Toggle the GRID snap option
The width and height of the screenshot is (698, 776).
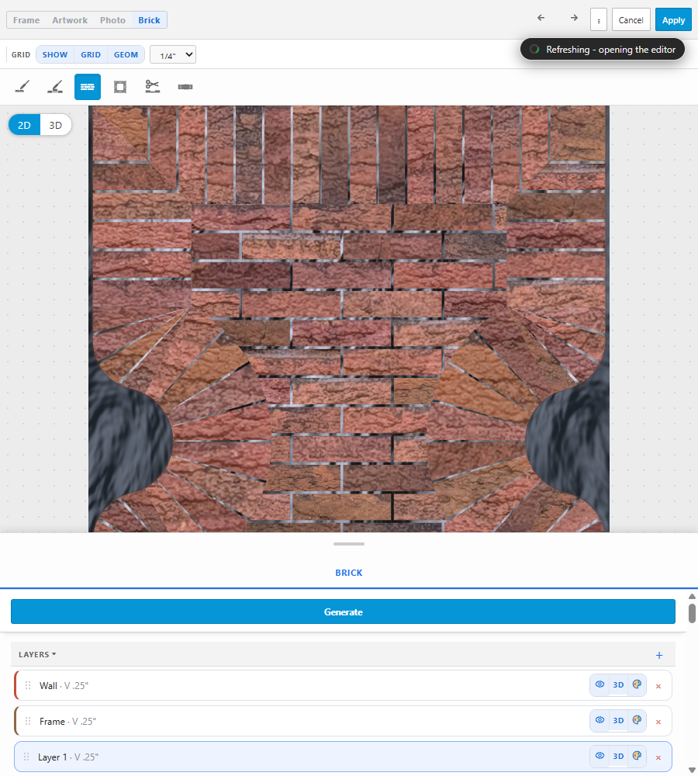coord(91,54)
